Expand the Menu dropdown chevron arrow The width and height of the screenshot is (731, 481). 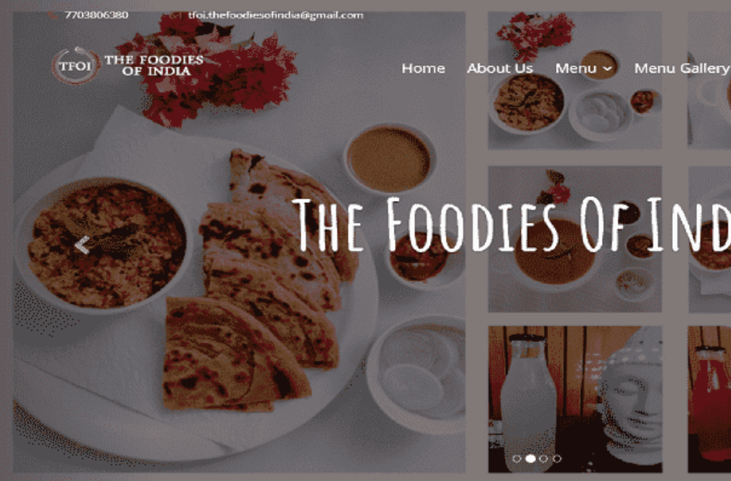pos(607,69)
